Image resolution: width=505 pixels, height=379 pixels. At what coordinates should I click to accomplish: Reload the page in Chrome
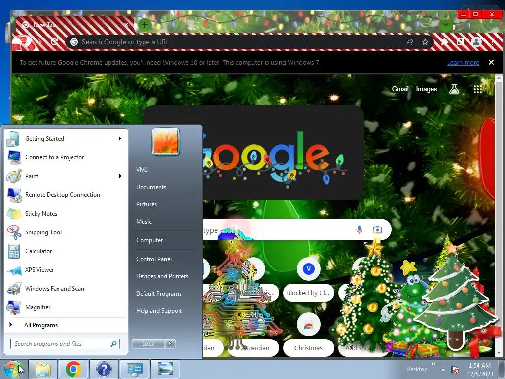(x=54, y=42)
